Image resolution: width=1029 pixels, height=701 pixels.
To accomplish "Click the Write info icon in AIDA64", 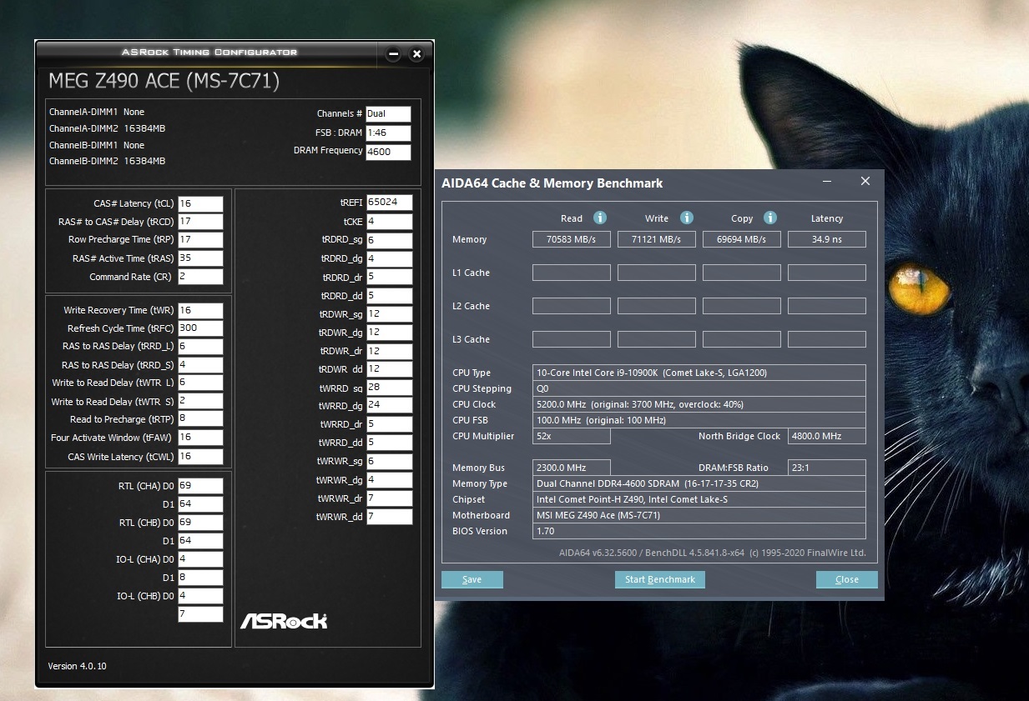I will point(687,218).
